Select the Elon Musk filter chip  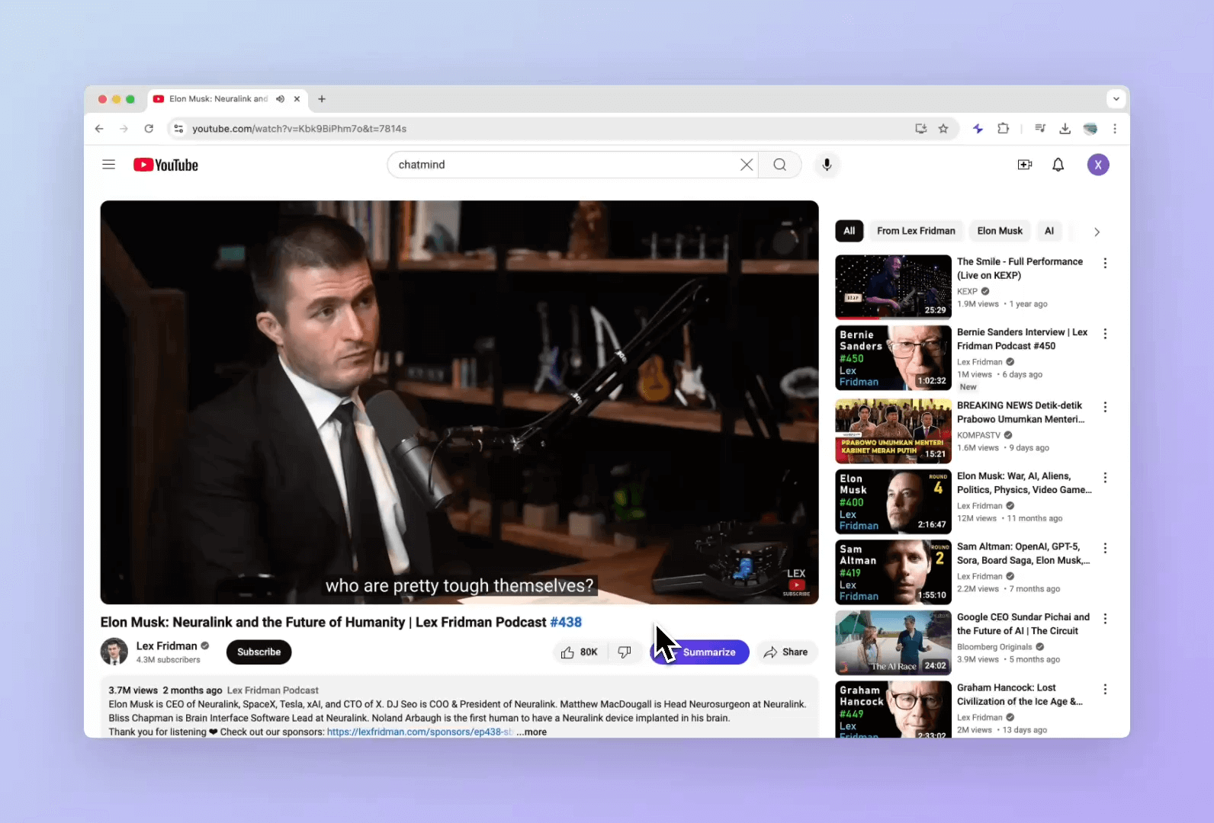coord(999,231)
